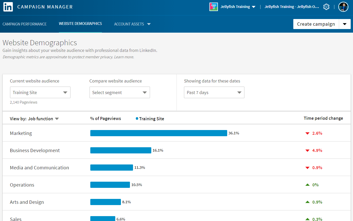Expand the Create campaign split arrow
The image size is (353, 221).
345,24
